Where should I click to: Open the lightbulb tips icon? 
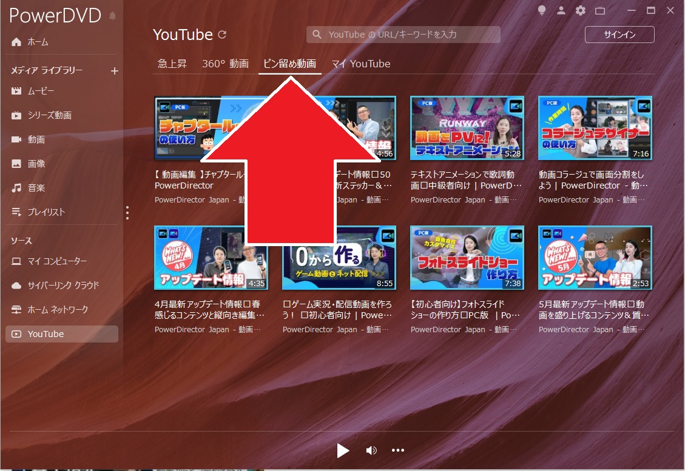click(542, 10)
